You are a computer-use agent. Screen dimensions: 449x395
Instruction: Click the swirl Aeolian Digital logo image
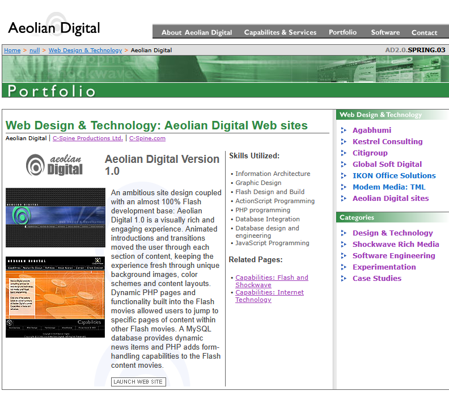point(55,164)
